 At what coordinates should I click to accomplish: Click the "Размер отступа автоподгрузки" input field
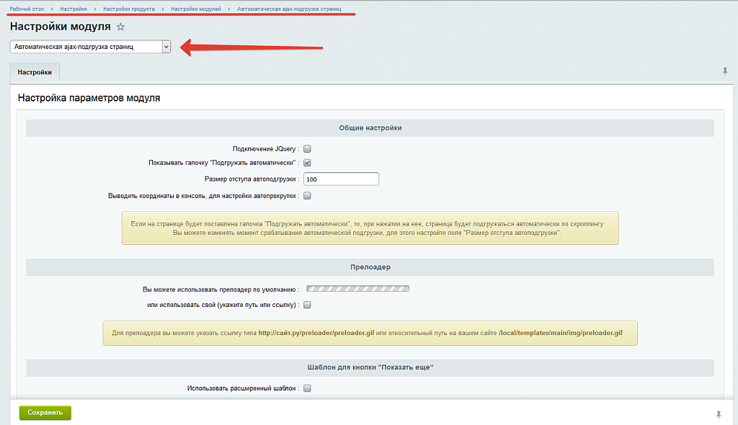(x=341, y=179)
